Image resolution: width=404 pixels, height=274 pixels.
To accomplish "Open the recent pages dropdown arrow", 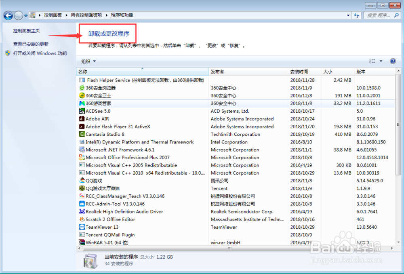I will 26,16.
